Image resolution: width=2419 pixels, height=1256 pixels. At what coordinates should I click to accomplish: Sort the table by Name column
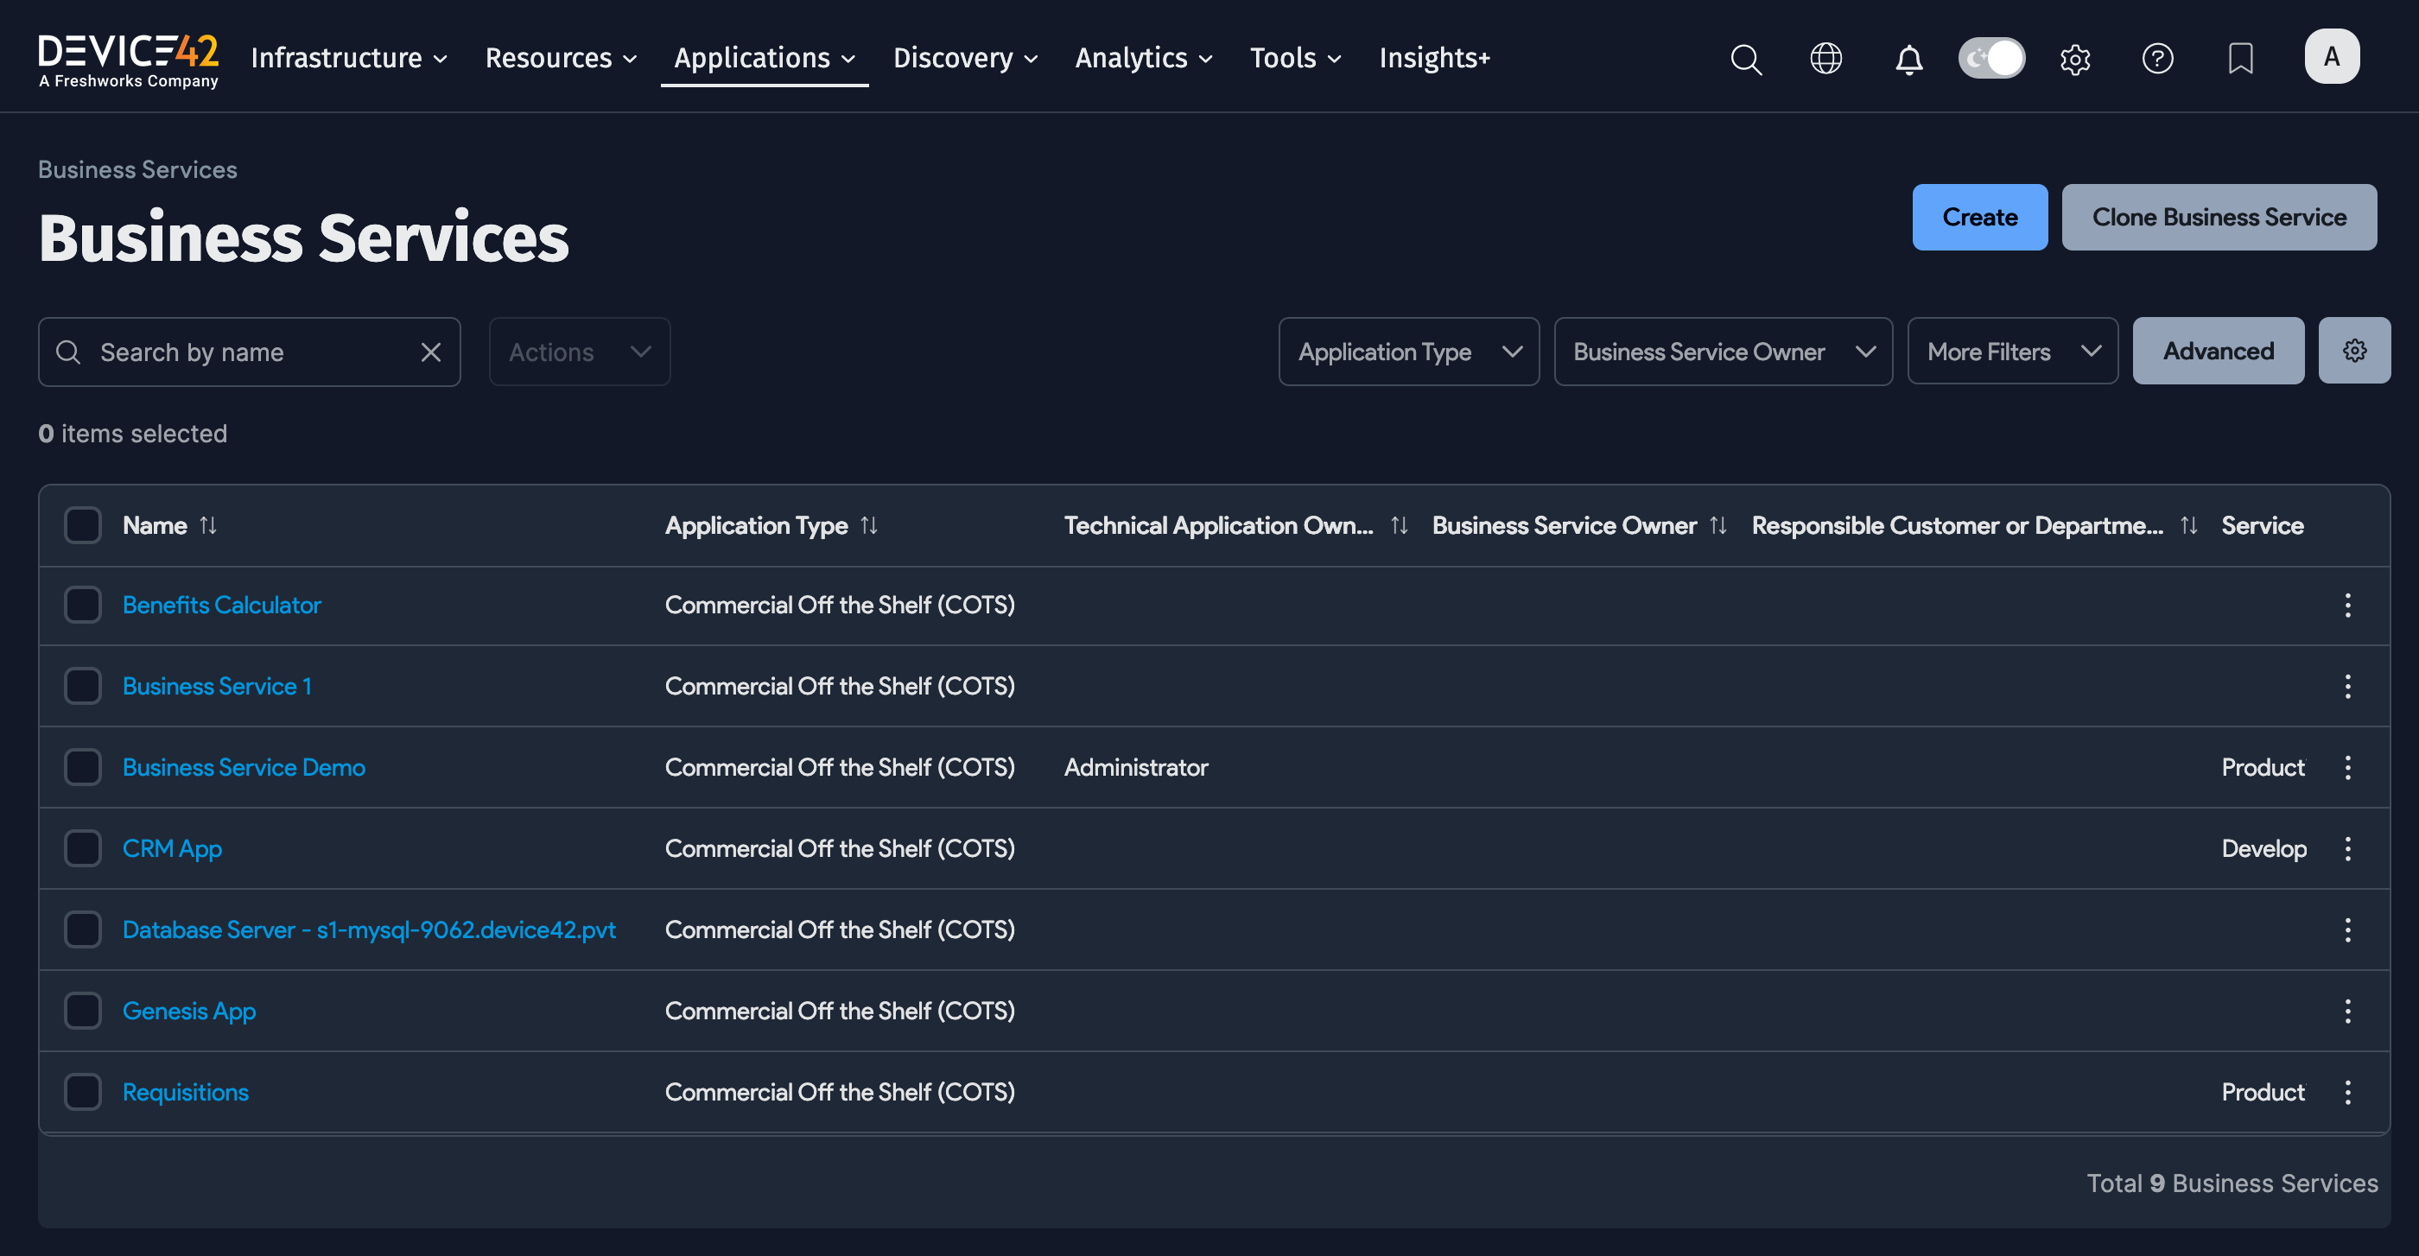click(208, 524)
